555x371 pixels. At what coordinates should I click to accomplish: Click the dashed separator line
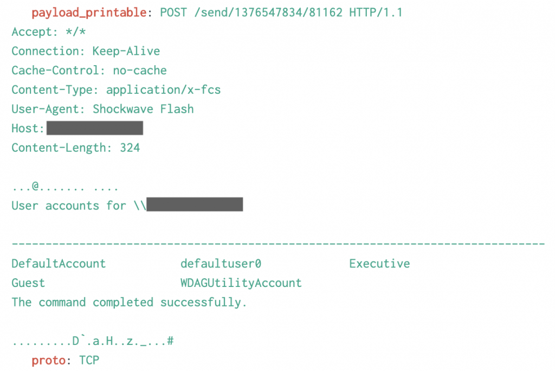coord(278,244)
